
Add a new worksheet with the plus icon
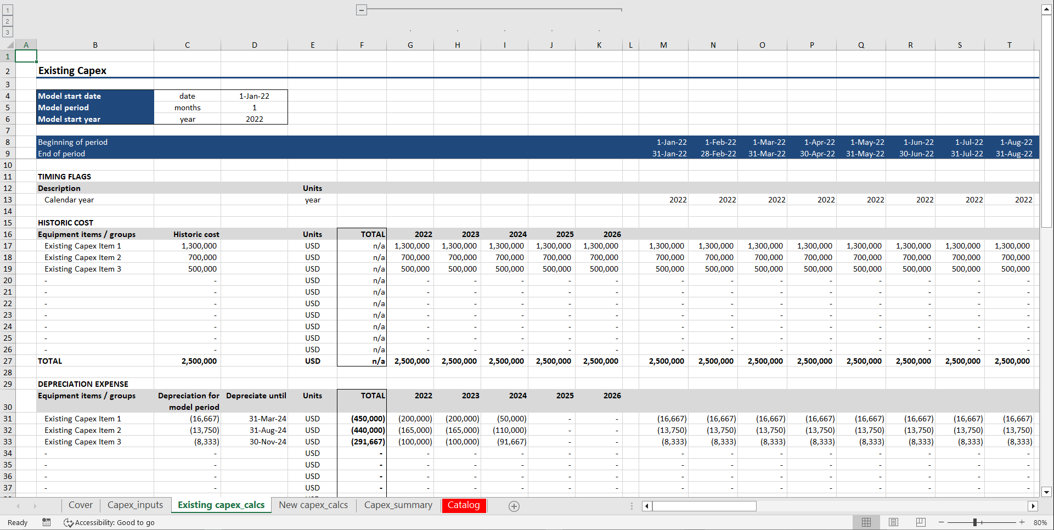point(514,506)
